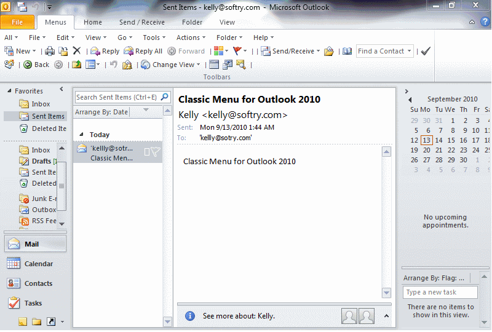The height and width of the screenshot is (332, 492).
Task: Open the Drafts folder
Action: (x=38, y=161)
